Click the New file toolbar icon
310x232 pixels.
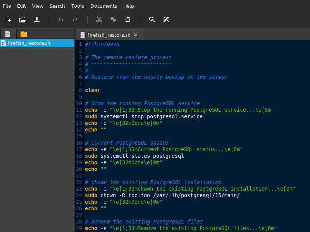(8, 19)
